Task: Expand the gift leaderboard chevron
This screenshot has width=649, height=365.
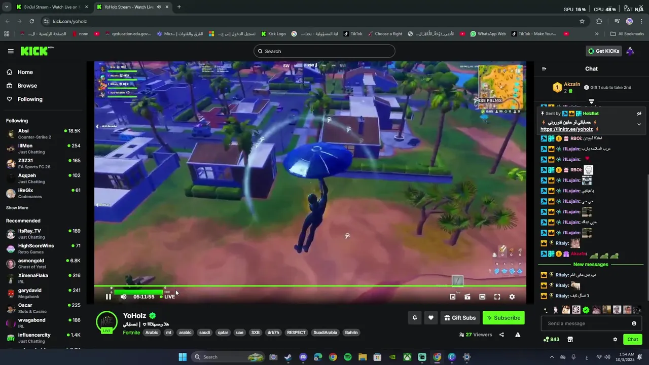Action: click(x=591, y=101)
